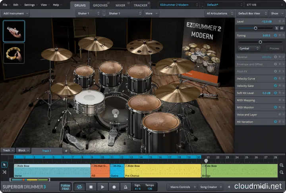Select the arrow pointer tool
This screenshot has height=193, width=286.
tap(4, 164)
